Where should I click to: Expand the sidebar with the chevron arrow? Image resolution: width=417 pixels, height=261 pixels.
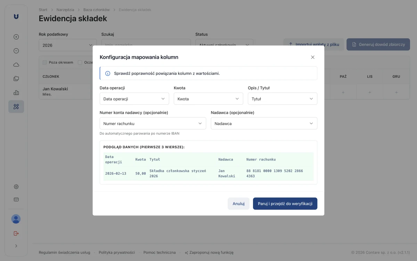16,246
